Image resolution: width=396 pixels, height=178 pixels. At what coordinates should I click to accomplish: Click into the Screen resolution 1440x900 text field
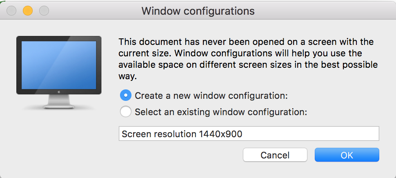click(x=249, y=134)
